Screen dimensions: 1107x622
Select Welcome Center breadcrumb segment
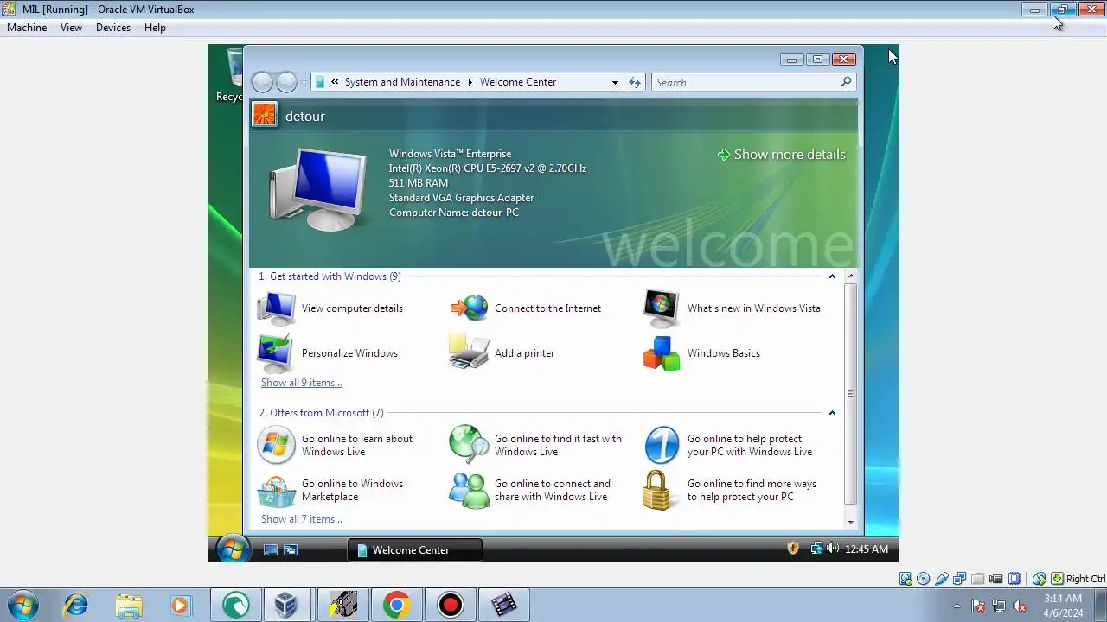pyautogui.click(x=518, y=82)
